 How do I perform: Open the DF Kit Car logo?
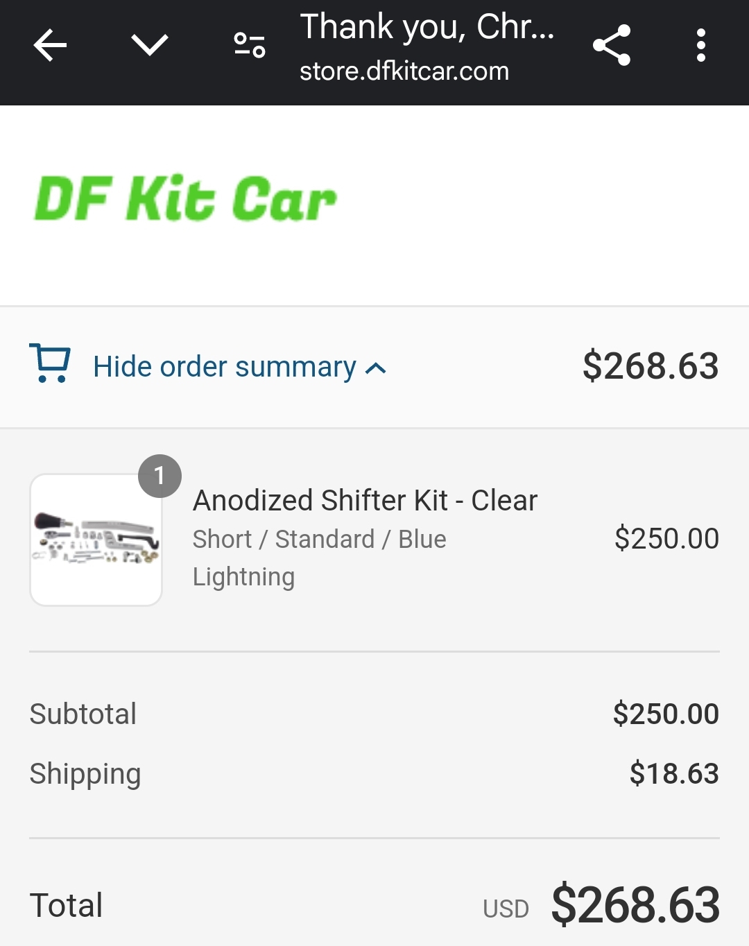[x=185, y=199]
